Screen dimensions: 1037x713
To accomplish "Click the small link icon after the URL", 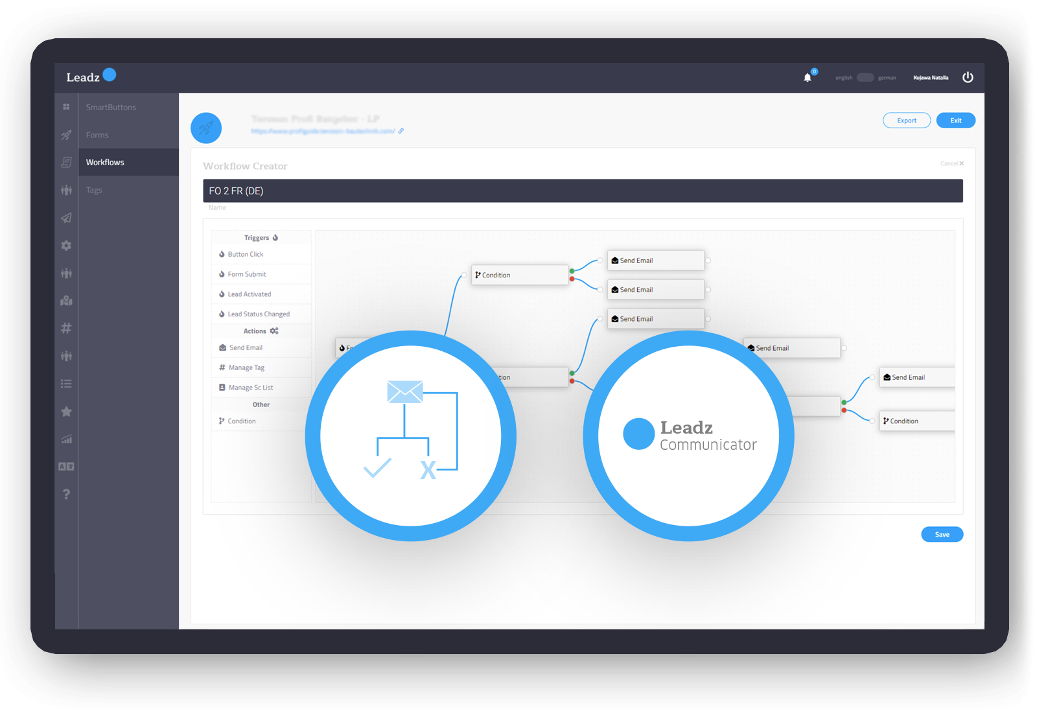I will [401, 131].
